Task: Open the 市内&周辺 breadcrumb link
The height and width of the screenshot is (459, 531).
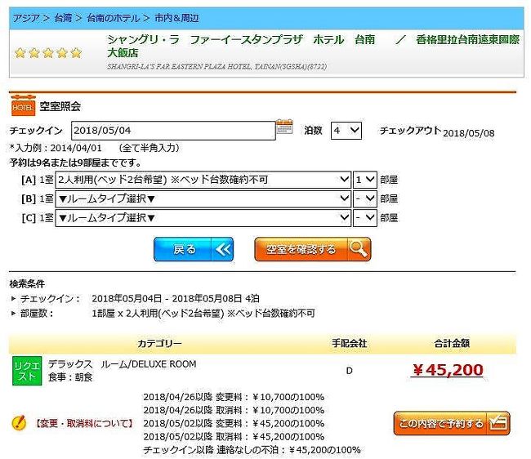Action: point(176,18)
